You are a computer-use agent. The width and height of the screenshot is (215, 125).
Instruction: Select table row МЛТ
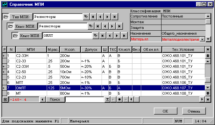(x=104, y=83)
